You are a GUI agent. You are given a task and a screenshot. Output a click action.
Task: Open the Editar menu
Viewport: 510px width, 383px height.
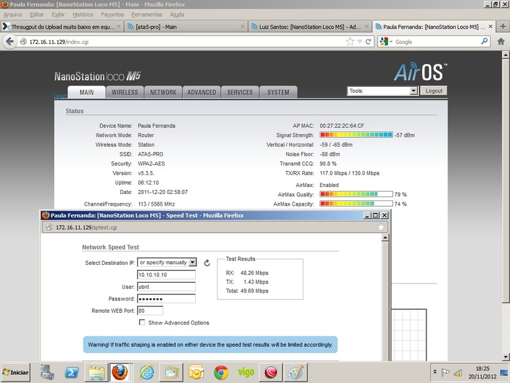[37, 15]
